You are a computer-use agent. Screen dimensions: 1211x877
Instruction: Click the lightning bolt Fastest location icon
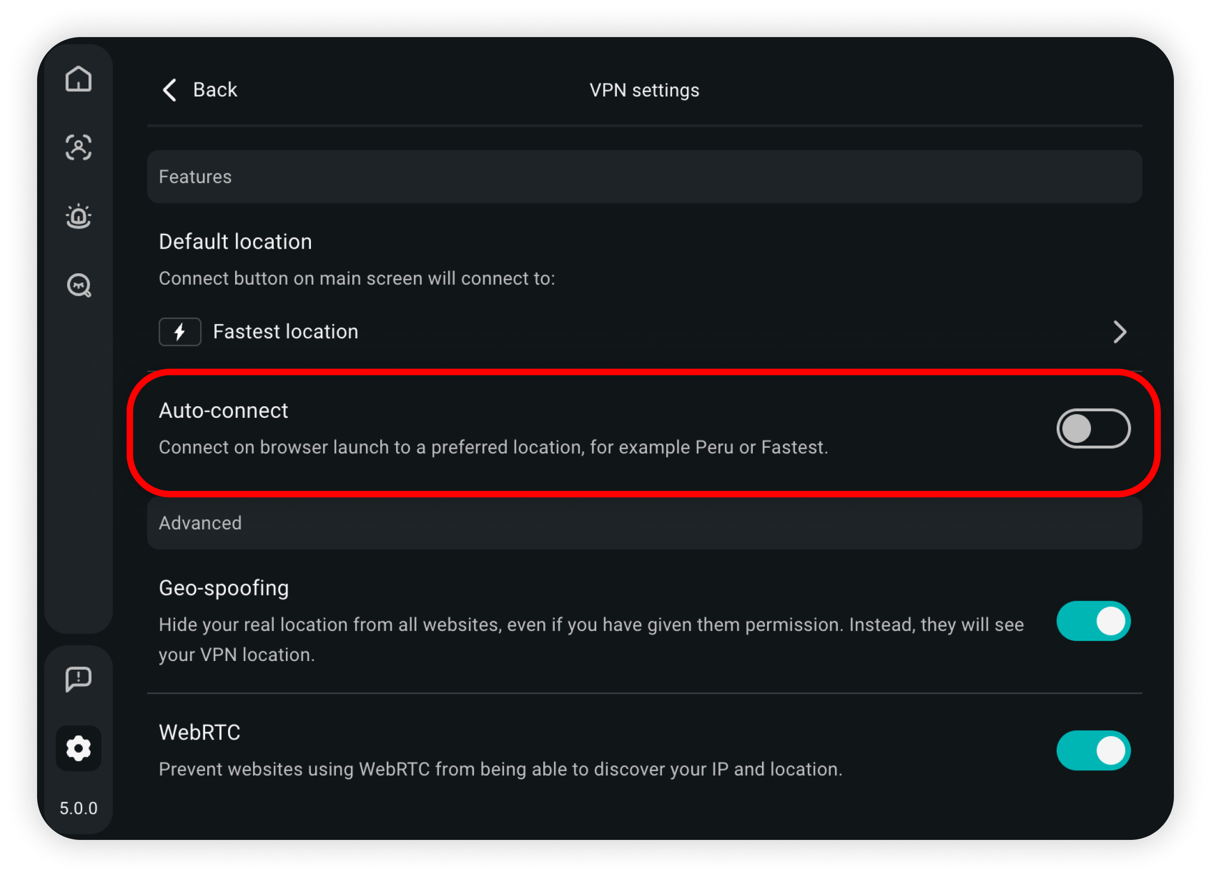180,332
